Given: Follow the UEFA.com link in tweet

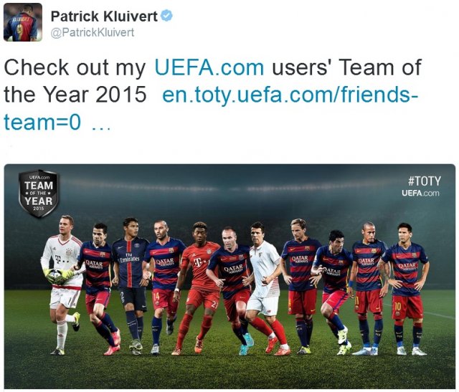Looking at the screenshot, I should click(209, 67).
